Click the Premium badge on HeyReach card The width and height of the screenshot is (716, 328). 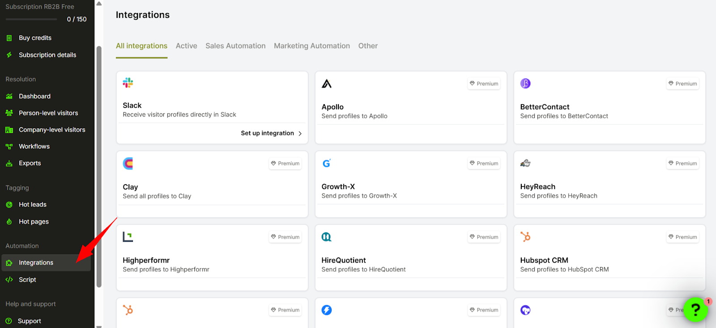(682, 164)
